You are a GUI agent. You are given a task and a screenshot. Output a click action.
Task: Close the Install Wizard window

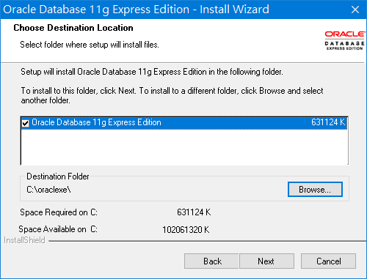(x=355, y=10)
